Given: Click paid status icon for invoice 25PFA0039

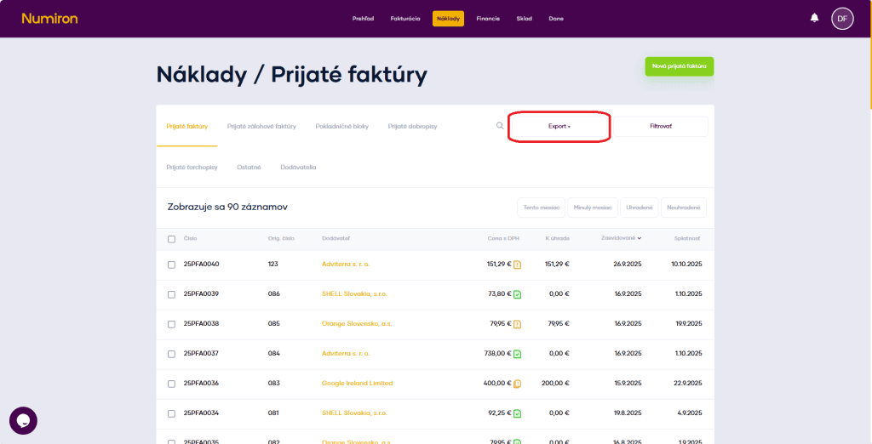Looking at the screenshot, I should click(518, 294).
